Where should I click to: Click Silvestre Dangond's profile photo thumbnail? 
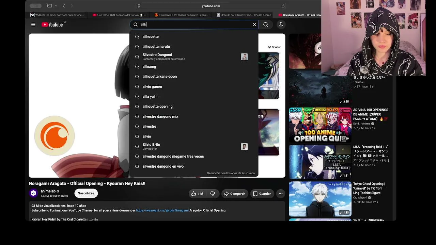tap(244, 57)
